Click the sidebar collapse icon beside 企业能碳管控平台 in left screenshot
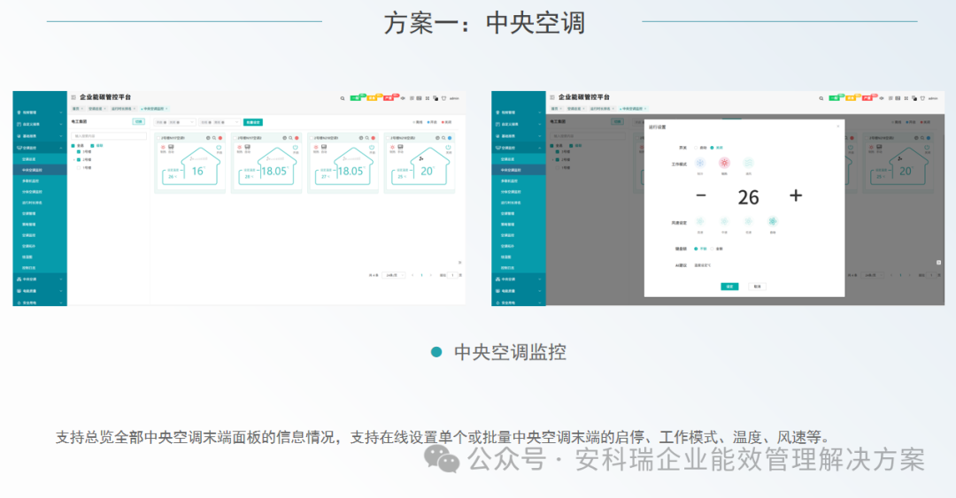The image size is (956, 498). [x=73, y=97]
